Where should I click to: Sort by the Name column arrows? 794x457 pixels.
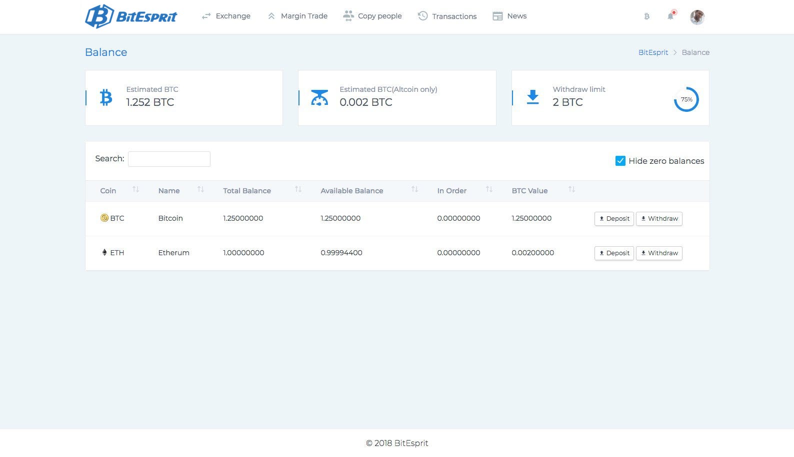pos(200,189)
